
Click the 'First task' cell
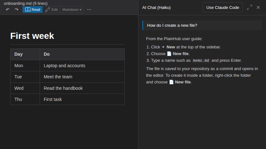pos(82,99)
